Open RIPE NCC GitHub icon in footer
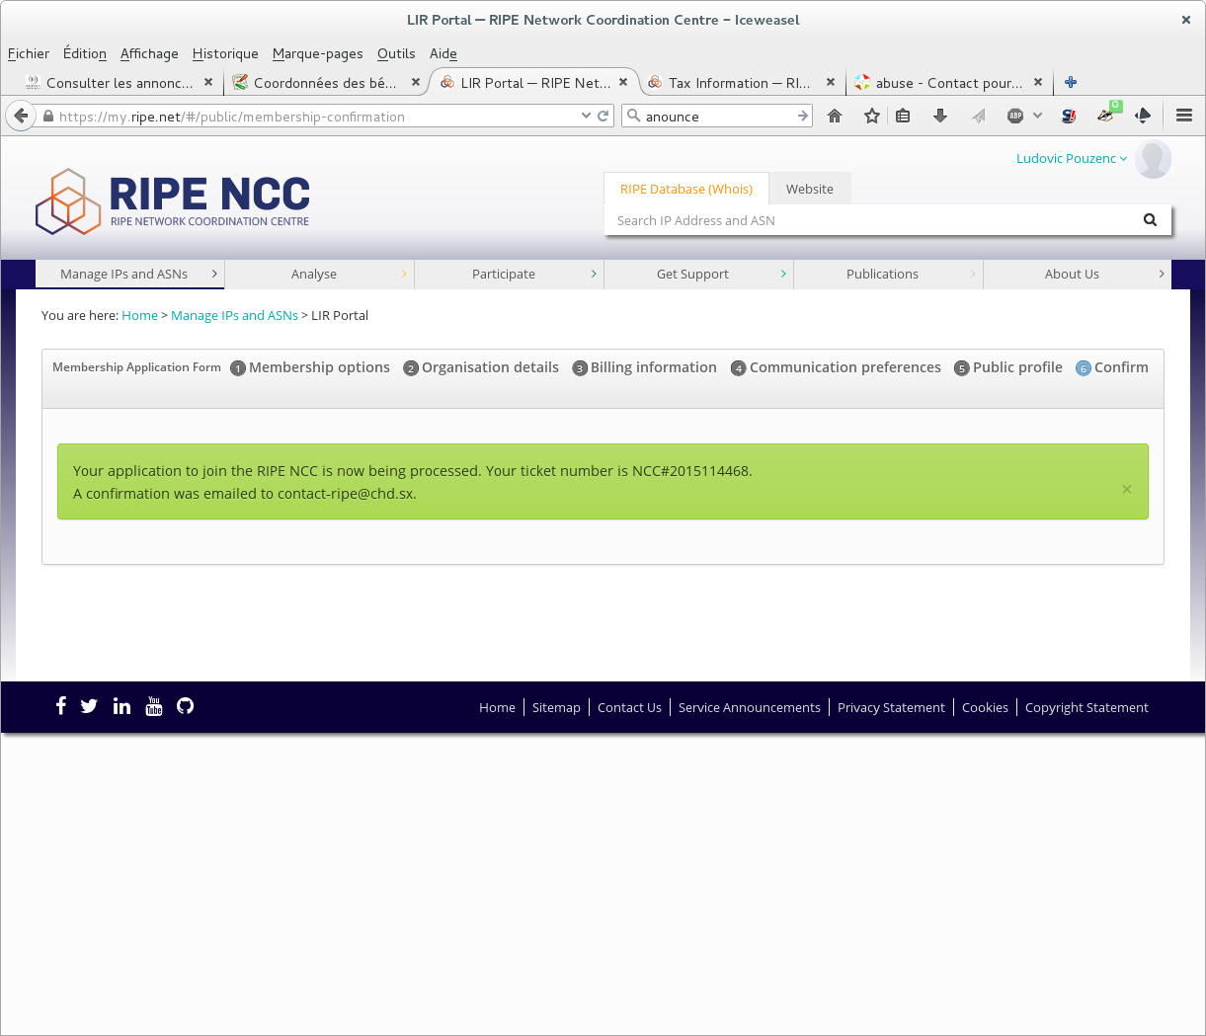Image resolution: width=1206 pixels, height=1036 pixels. 185,705
